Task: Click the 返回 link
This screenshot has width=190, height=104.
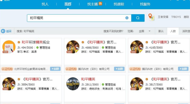Action: point(9,31)
